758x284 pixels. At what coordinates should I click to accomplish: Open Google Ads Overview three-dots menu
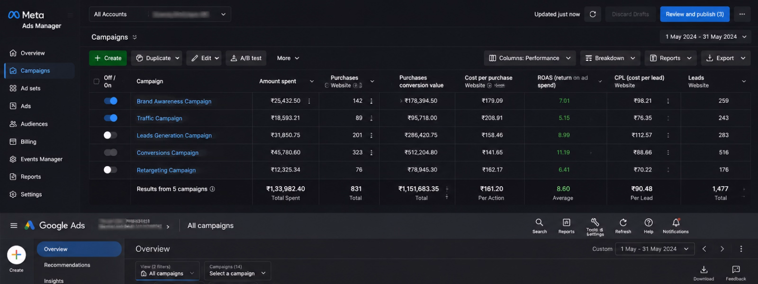tap(741, 249)
